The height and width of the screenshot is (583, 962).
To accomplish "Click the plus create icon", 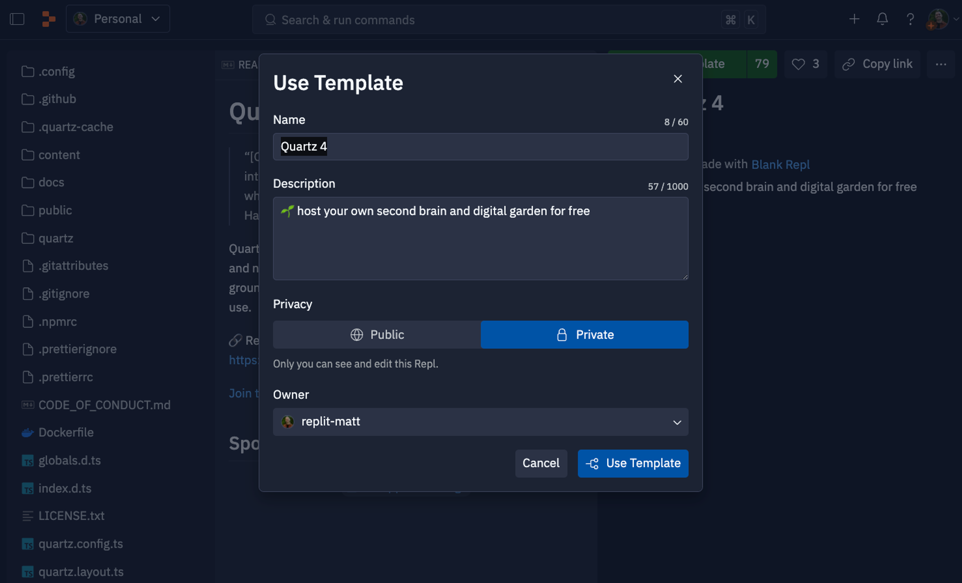I will (x=854, y=19).
